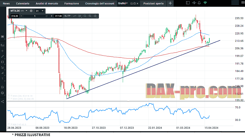This screenshot has width=245, height=137.
Task: Toggle the side panel layout icon
Action: 188,3
